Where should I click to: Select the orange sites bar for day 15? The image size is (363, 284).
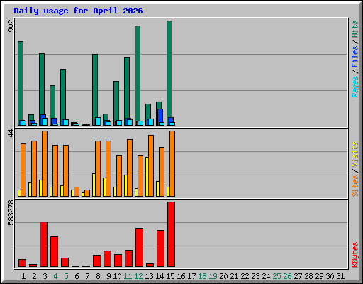click(x=172, y=163)
